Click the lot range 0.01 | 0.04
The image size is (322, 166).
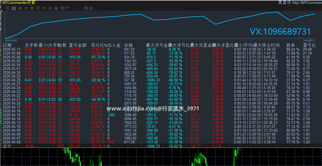pyautogui.click(x=47, y=80)
